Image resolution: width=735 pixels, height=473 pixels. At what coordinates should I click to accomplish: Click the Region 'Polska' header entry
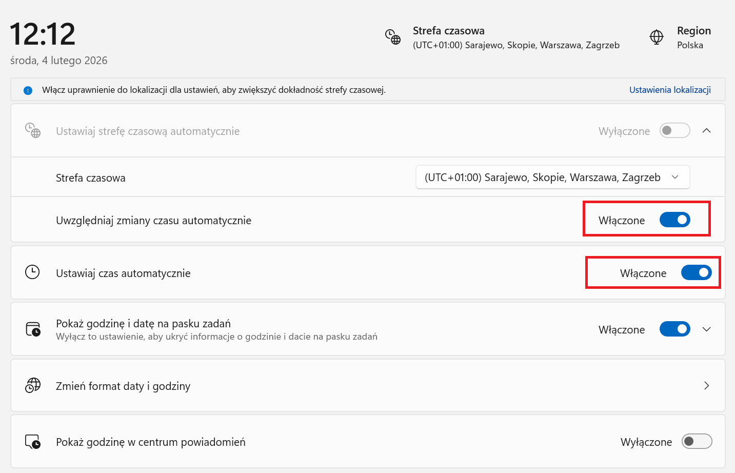point(693,37)
